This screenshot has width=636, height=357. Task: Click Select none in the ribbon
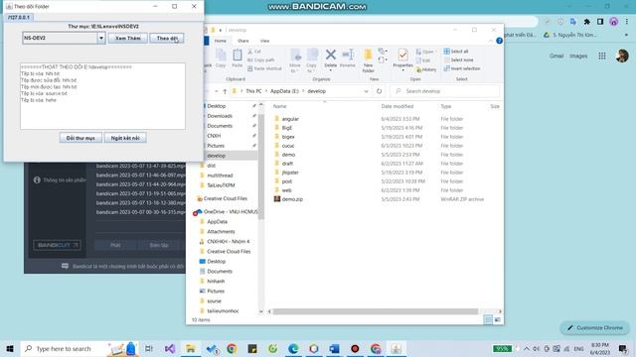click(458, 59)
